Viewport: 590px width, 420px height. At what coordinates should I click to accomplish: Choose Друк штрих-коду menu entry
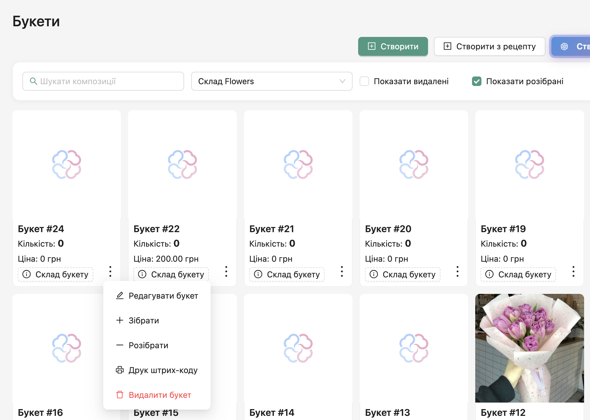[x=163, y=370]
